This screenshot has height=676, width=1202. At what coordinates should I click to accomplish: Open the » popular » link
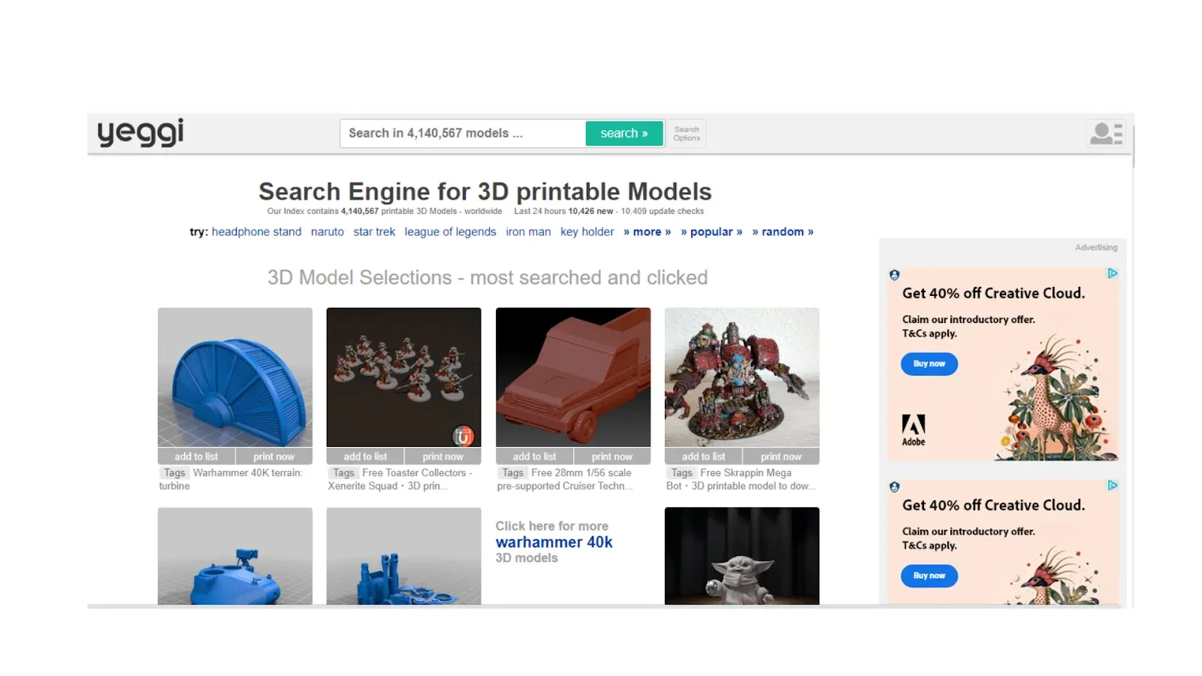(711, 231)
